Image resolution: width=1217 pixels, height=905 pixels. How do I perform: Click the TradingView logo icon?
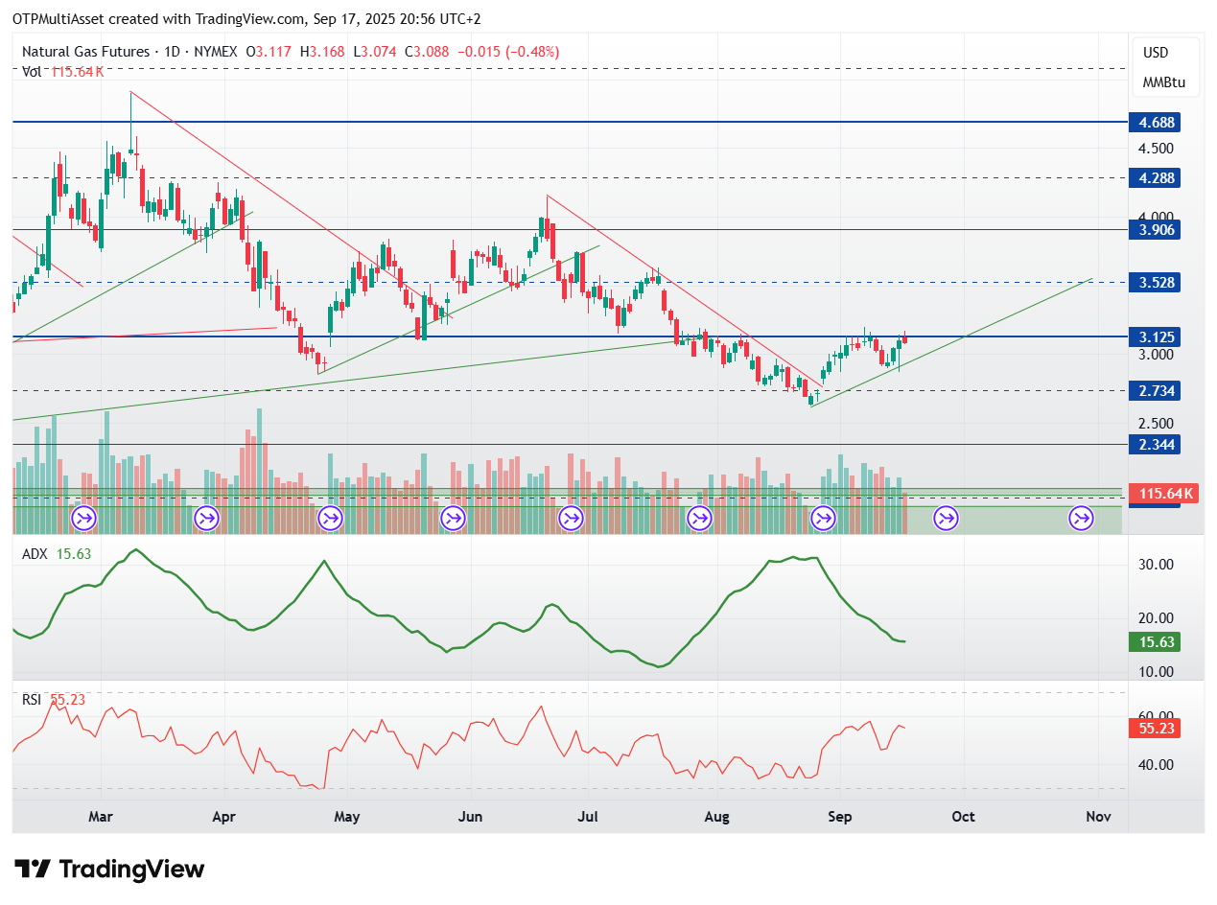pos(34,870)
